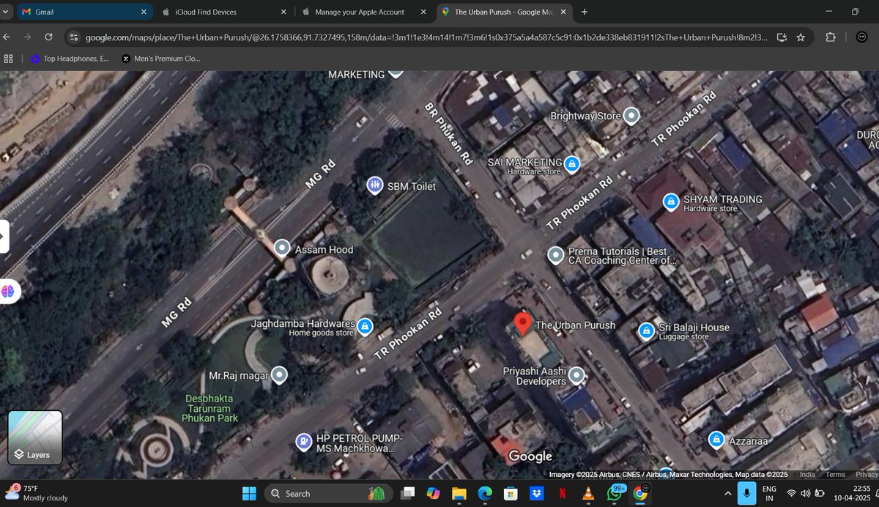
Task: Open the Layers map type switcher
Action: pyautogui.click(x=35, y=437)
